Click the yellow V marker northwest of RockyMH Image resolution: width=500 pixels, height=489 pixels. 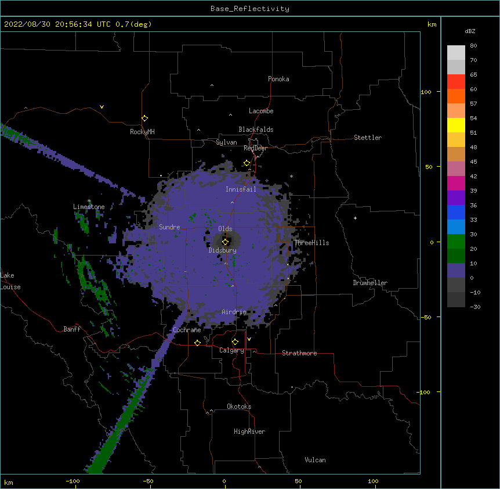(x=102, y=107)
